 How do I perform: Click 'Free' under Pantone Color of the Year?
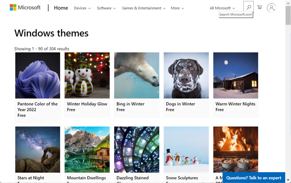(22, 116)
